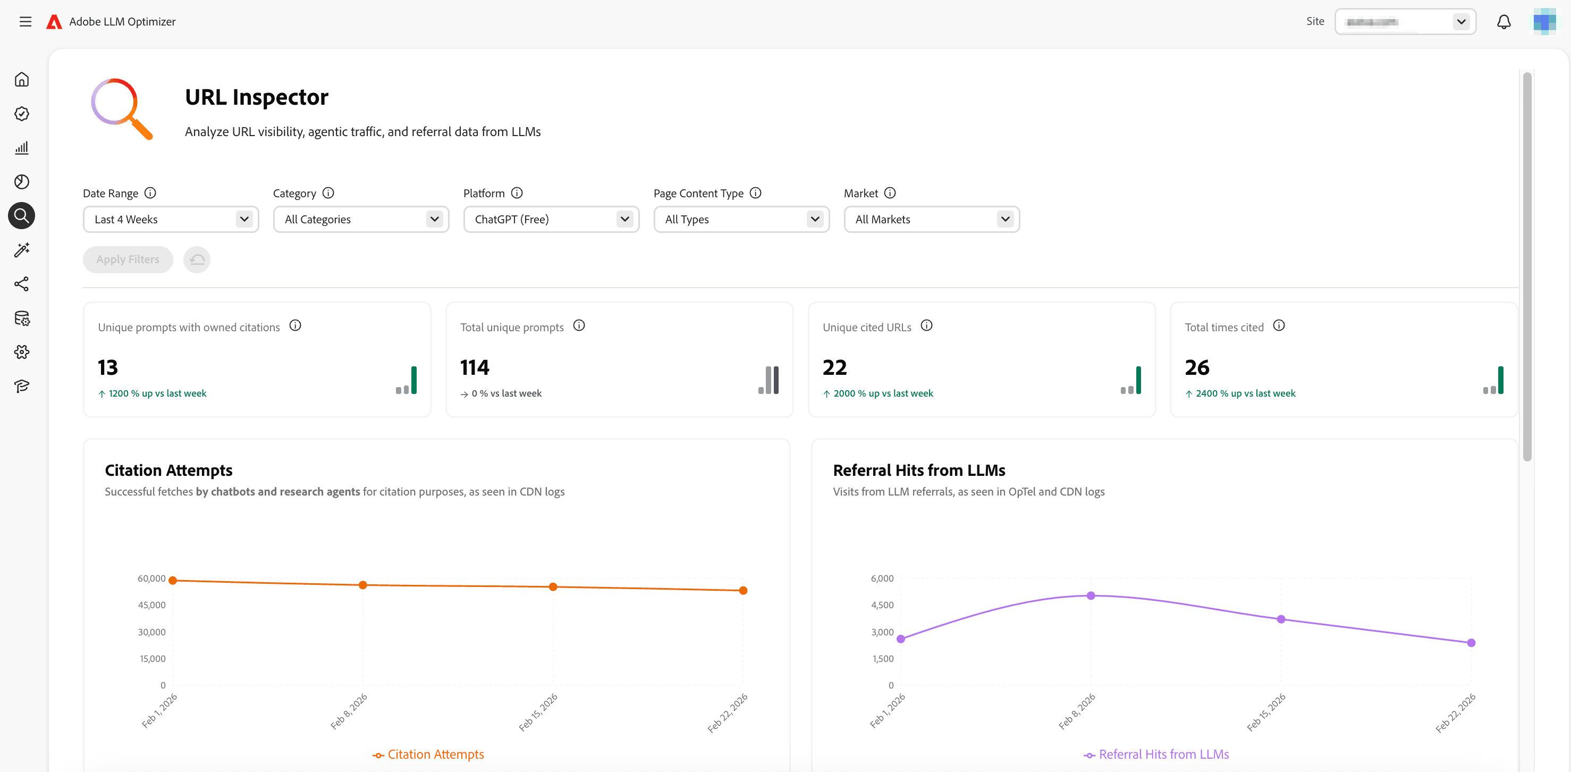Click '0 % vs last week' text

point(507,393)
